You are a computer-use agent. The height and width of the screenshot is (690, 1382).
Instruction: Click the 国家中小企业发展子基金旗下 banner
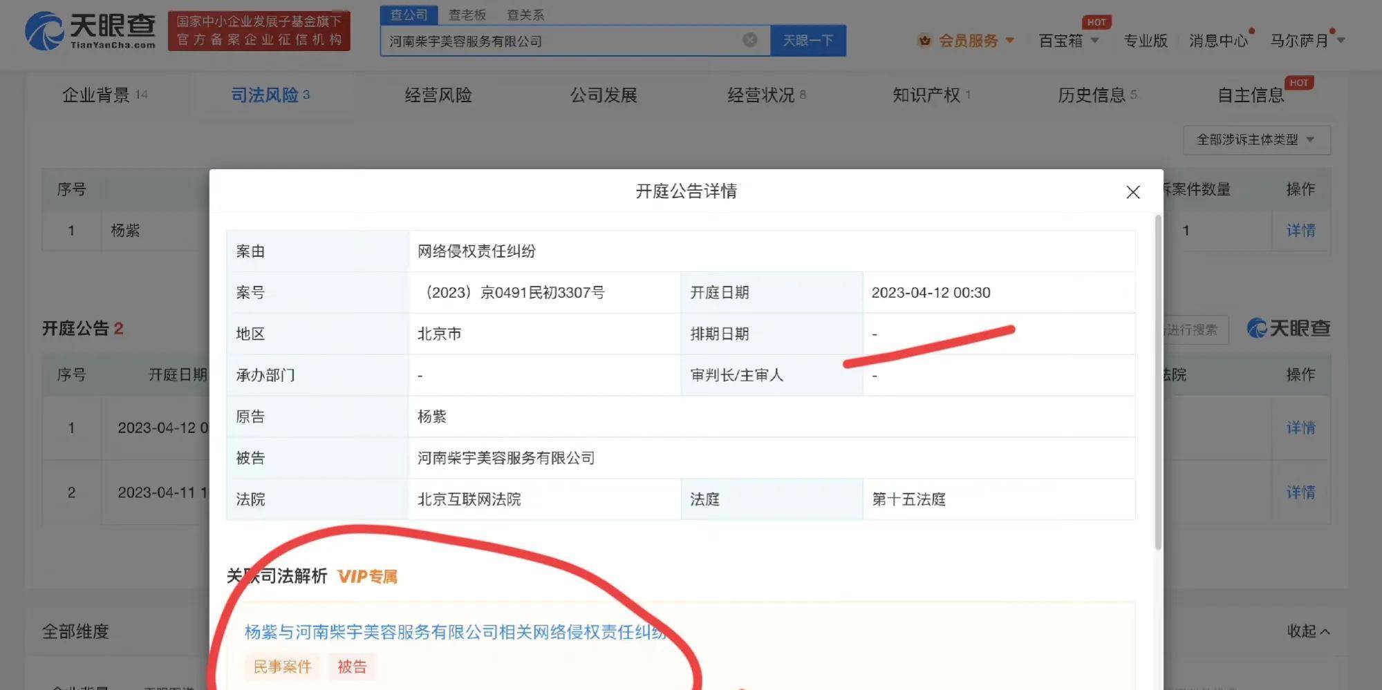click(259, 30)
